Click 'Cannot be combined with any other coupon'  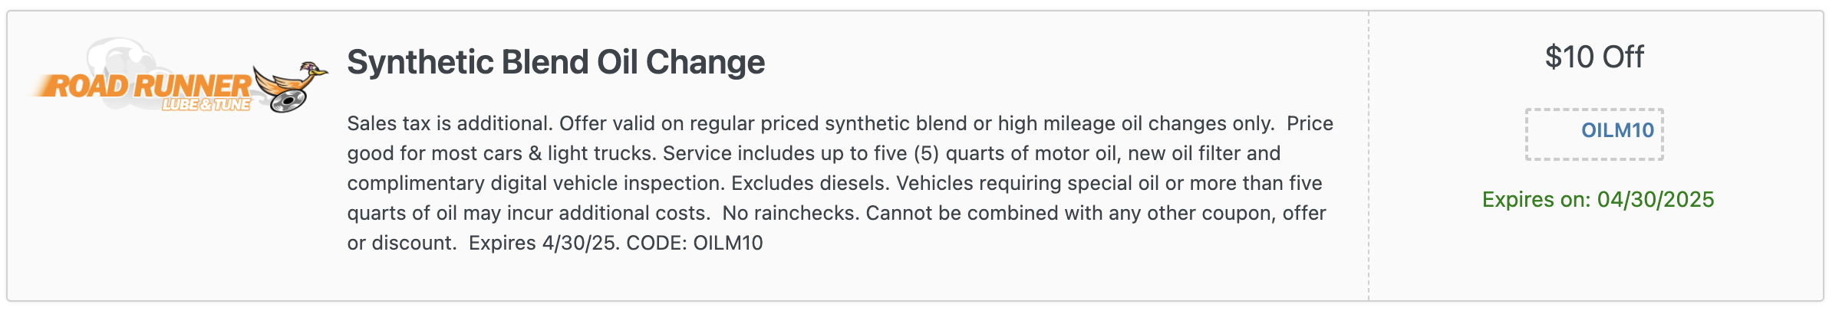click(x=1071, y=213)
